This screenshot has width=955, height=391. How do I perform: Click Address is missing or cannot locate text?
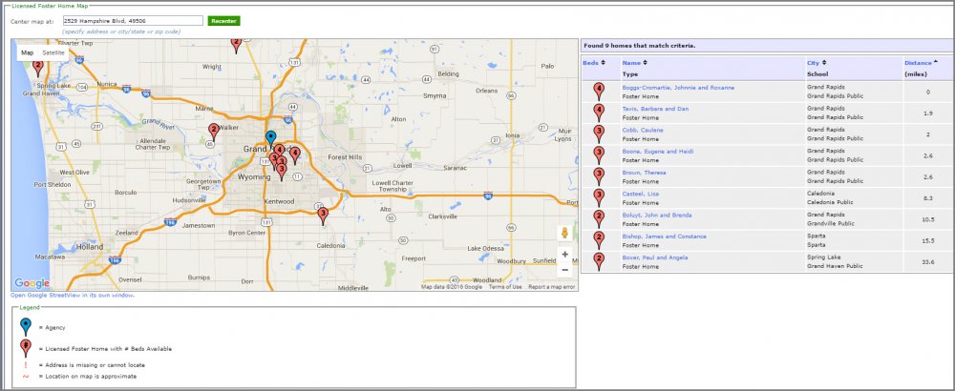pos(95,365)
